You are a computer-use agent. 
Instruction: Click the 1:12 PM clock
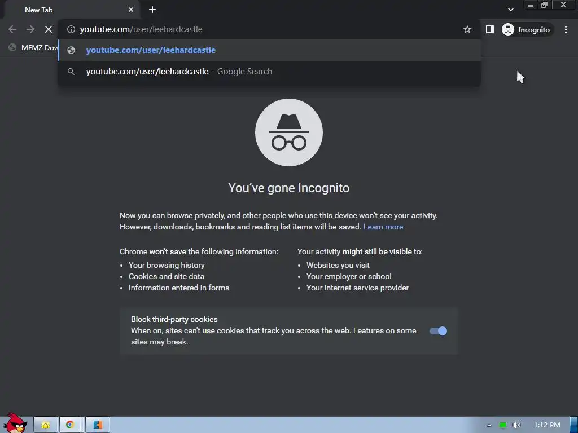point(546,425)
